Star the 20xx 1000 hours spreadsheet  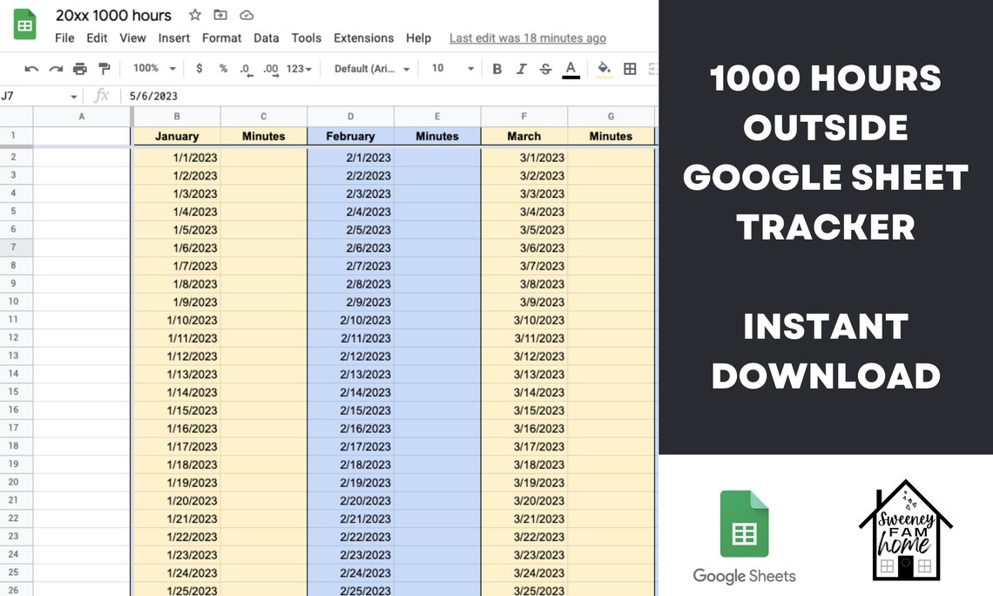[x=194, y=15]
